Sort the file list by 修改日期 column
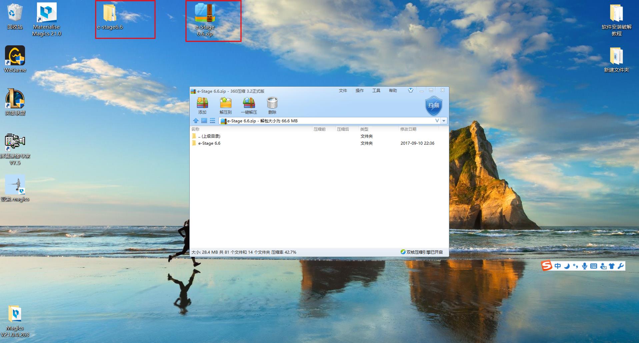This screenshot has height=343, width=639. (408, 129)
